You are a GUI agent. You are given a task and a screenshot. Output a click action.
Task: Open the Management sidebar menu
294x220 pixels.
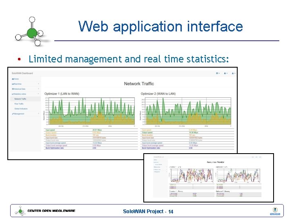(x=25, y=114)
